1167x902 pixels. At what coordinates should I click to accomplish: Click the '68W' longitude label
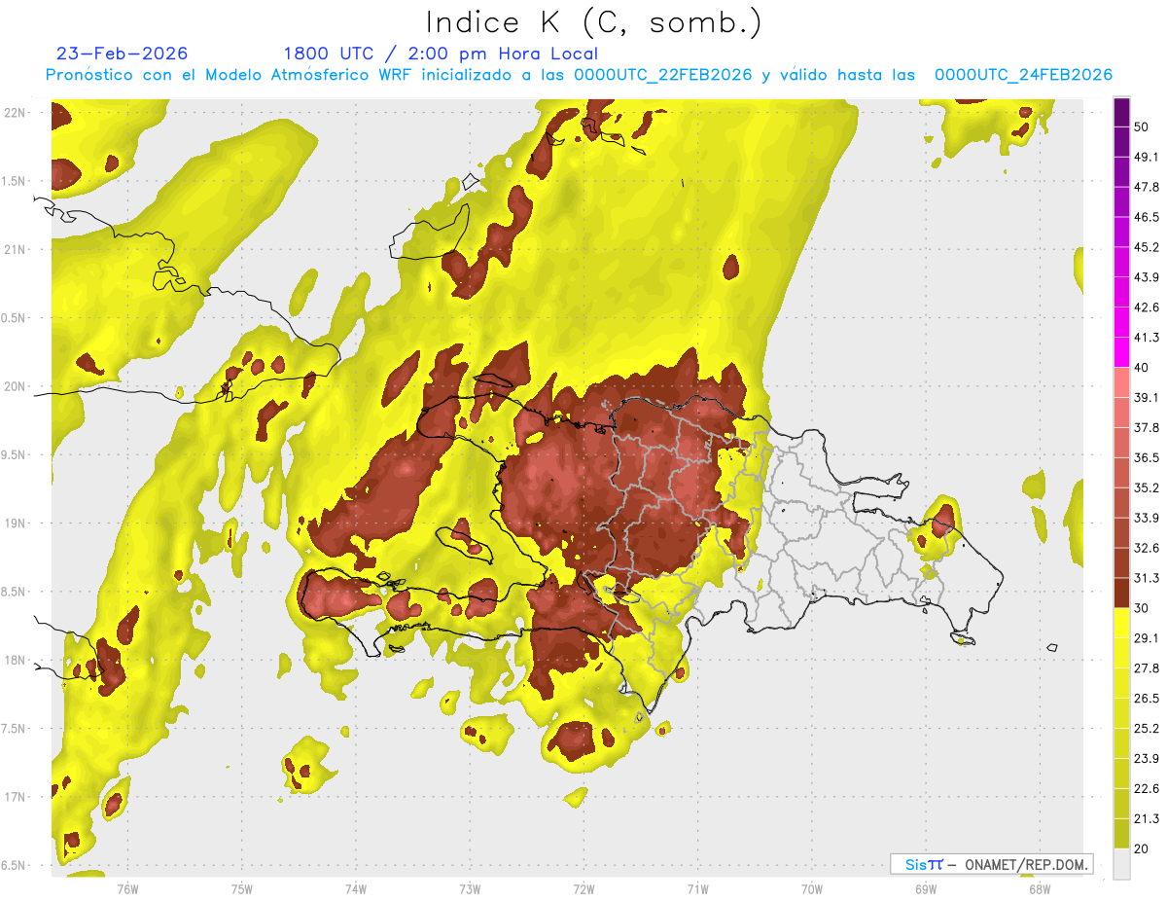(1040, 889)
